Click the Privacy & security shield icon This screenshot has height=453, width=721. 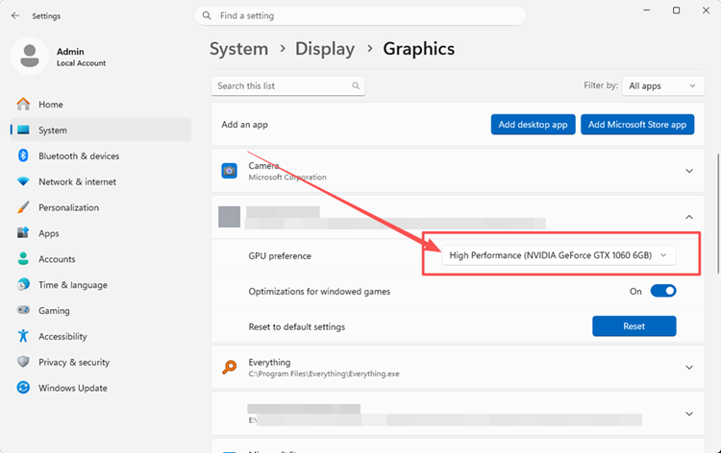coord(23,362)
